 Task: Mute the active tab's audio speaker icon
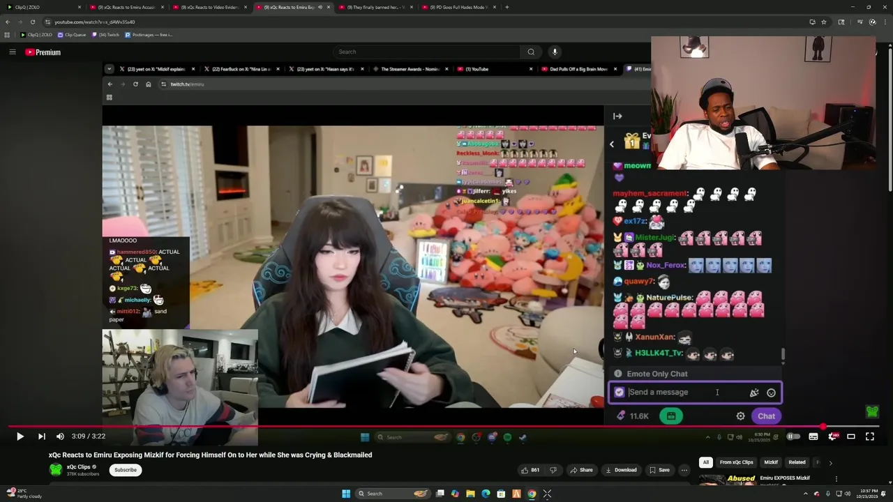tap(320, 7)
